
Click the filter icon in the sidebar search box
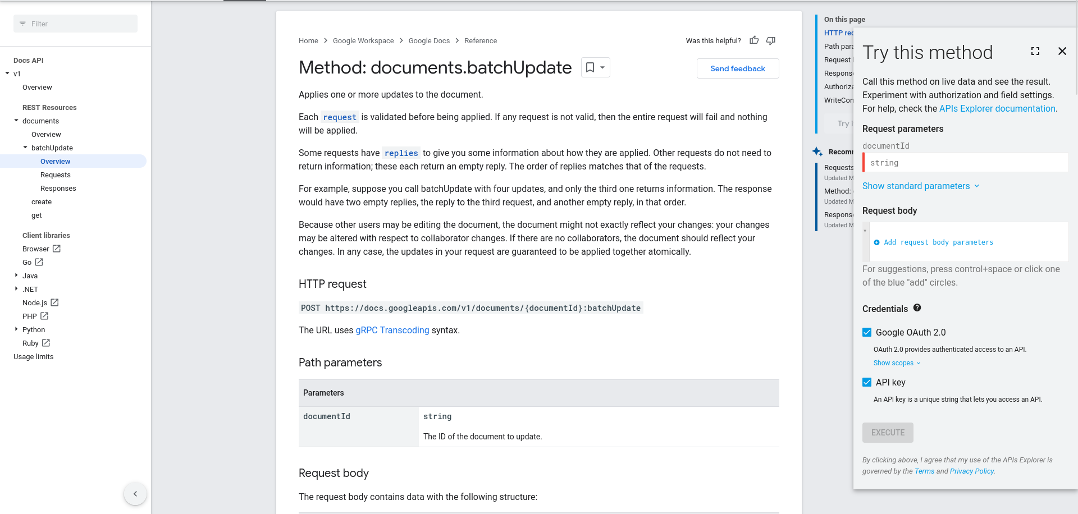point(22,24)
